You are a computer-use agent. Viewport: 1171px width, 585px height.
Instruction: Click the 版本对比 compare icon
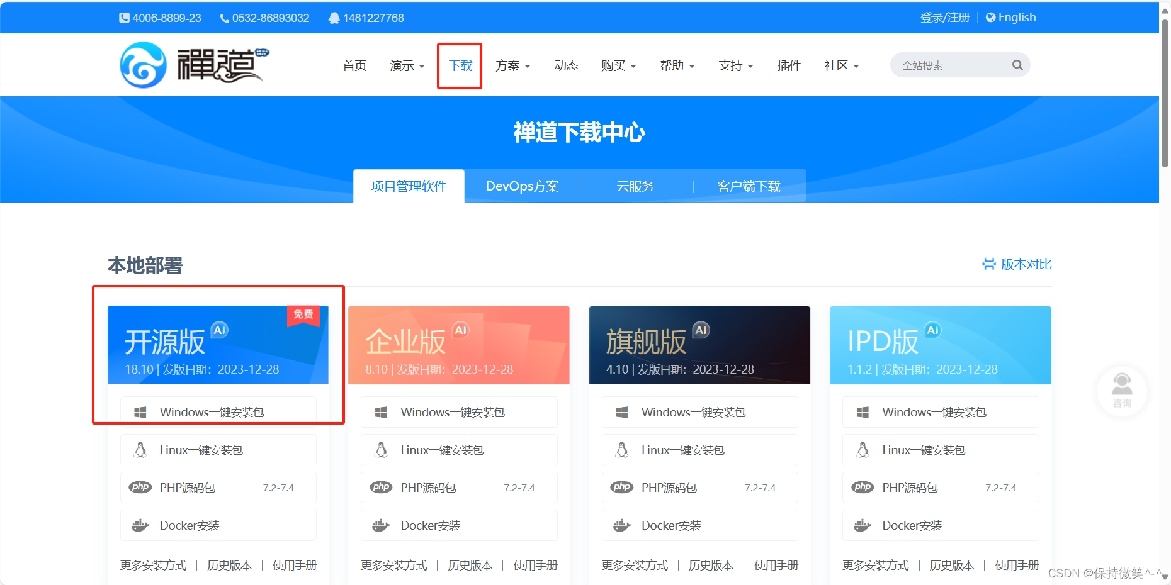(x=989, y=264)
